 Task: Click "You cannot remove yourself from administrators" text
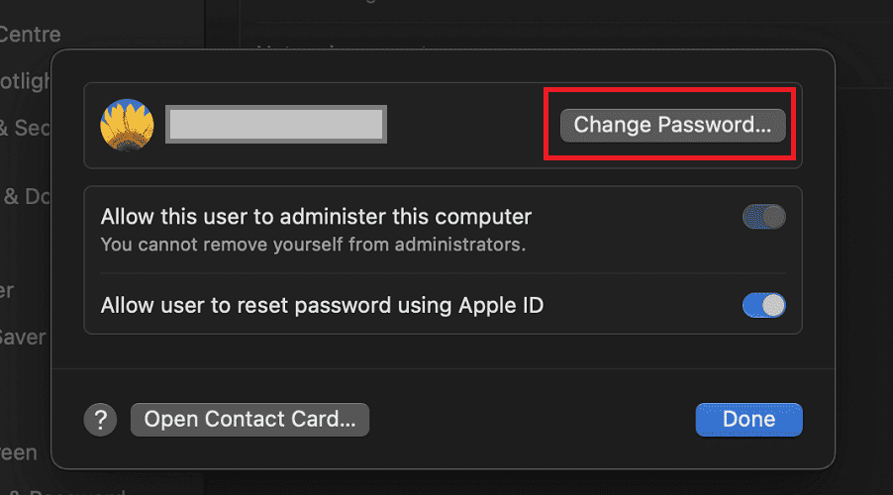tap(313, 244)
